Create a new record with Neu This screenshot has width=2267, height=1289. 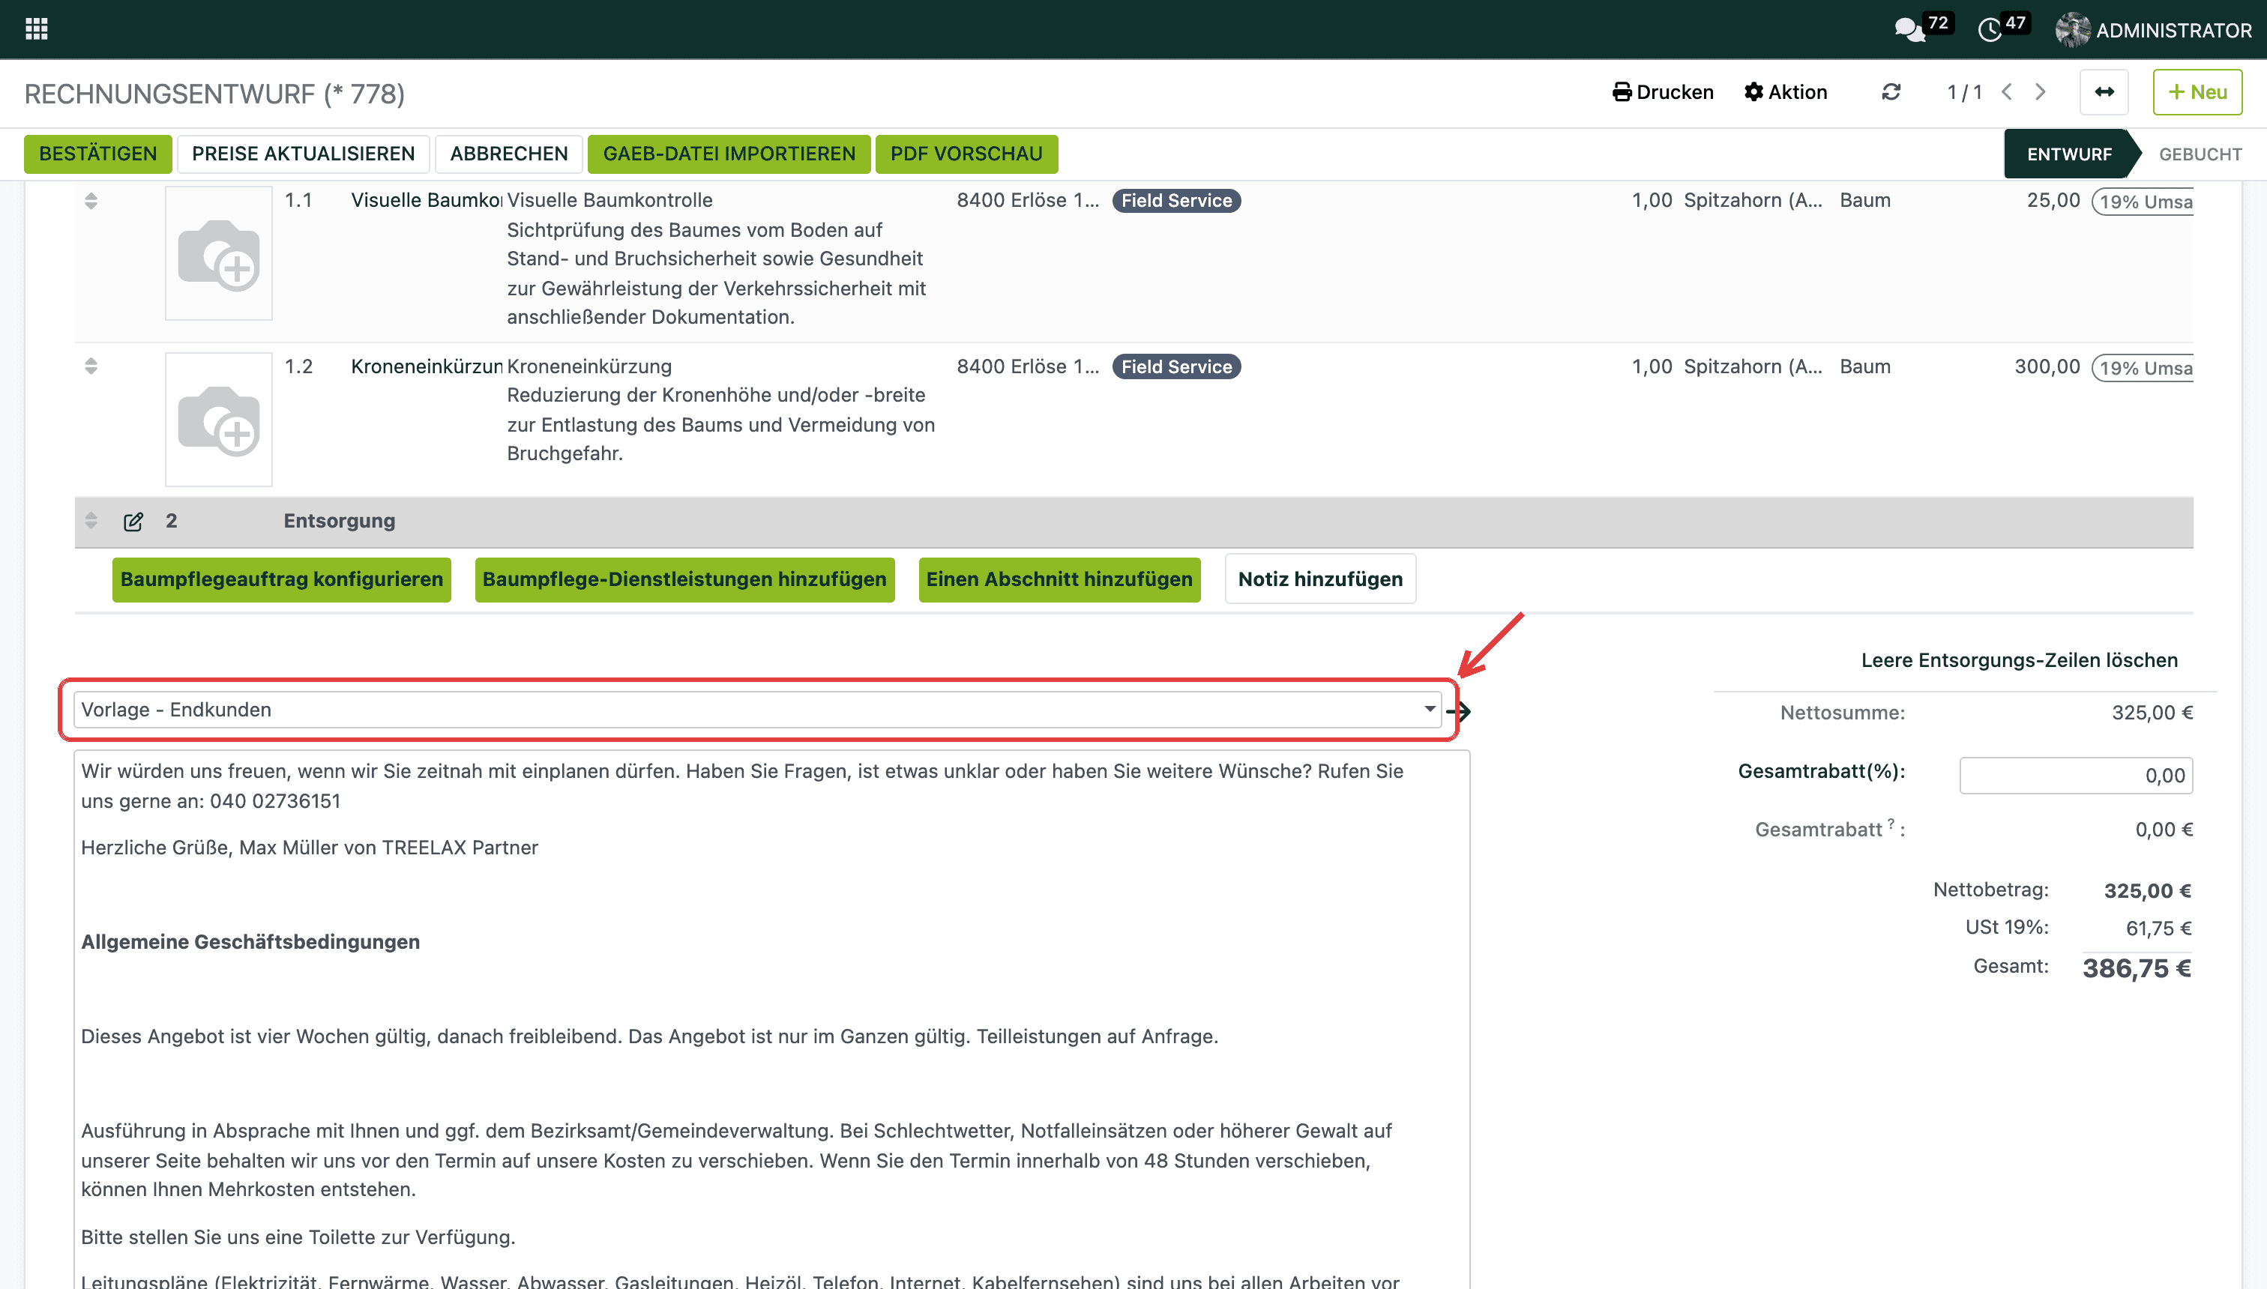(2197, 92)
